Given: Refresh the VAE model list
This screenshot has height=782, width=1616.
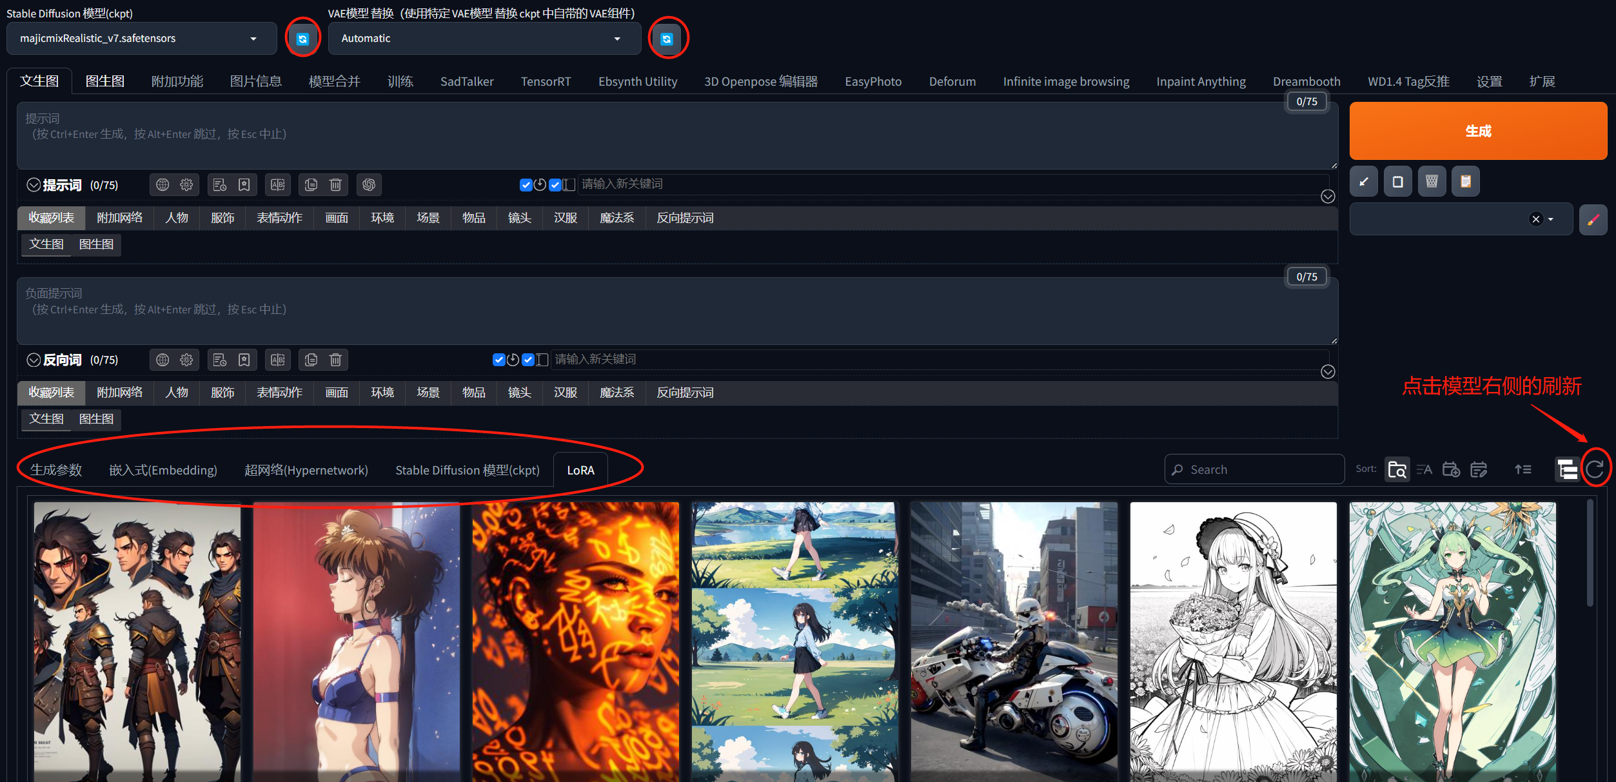Looking at the screenshot, I should 667,39.
